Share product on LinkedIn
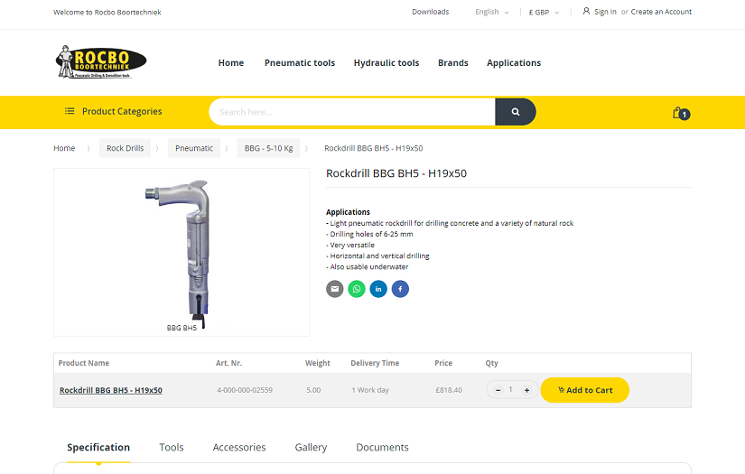The width and height of the screenshot is (745, 474). [378, 289]
